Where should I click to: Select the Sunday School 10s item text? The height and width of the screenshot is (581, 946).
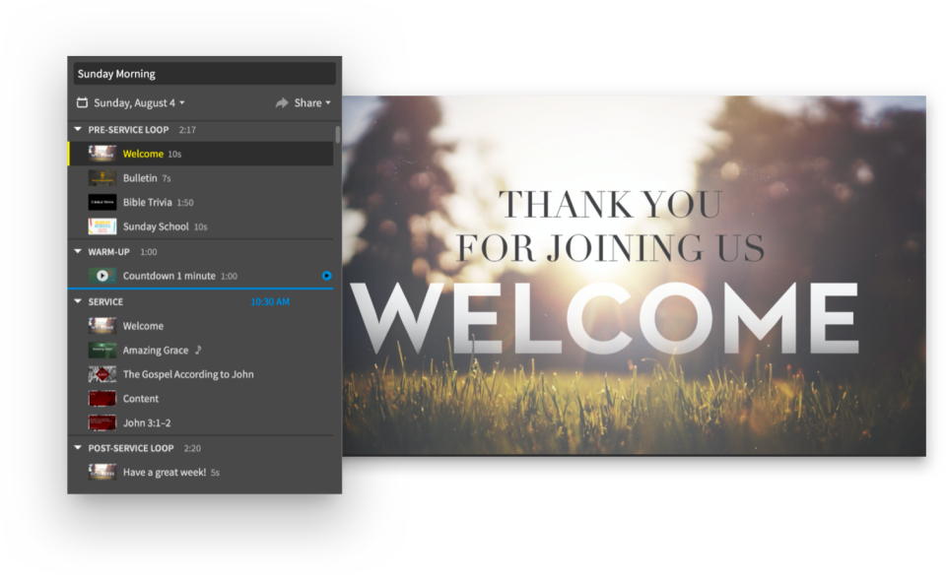pyautogui.click(x=166, y=226)
